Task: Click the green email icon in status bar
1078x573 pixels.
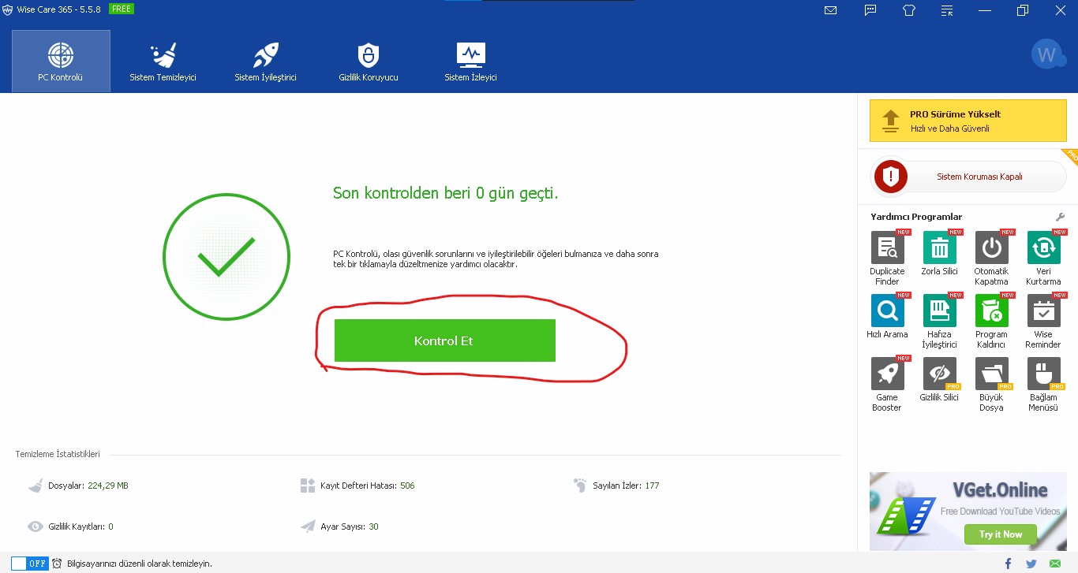Action: [1055, 564]
